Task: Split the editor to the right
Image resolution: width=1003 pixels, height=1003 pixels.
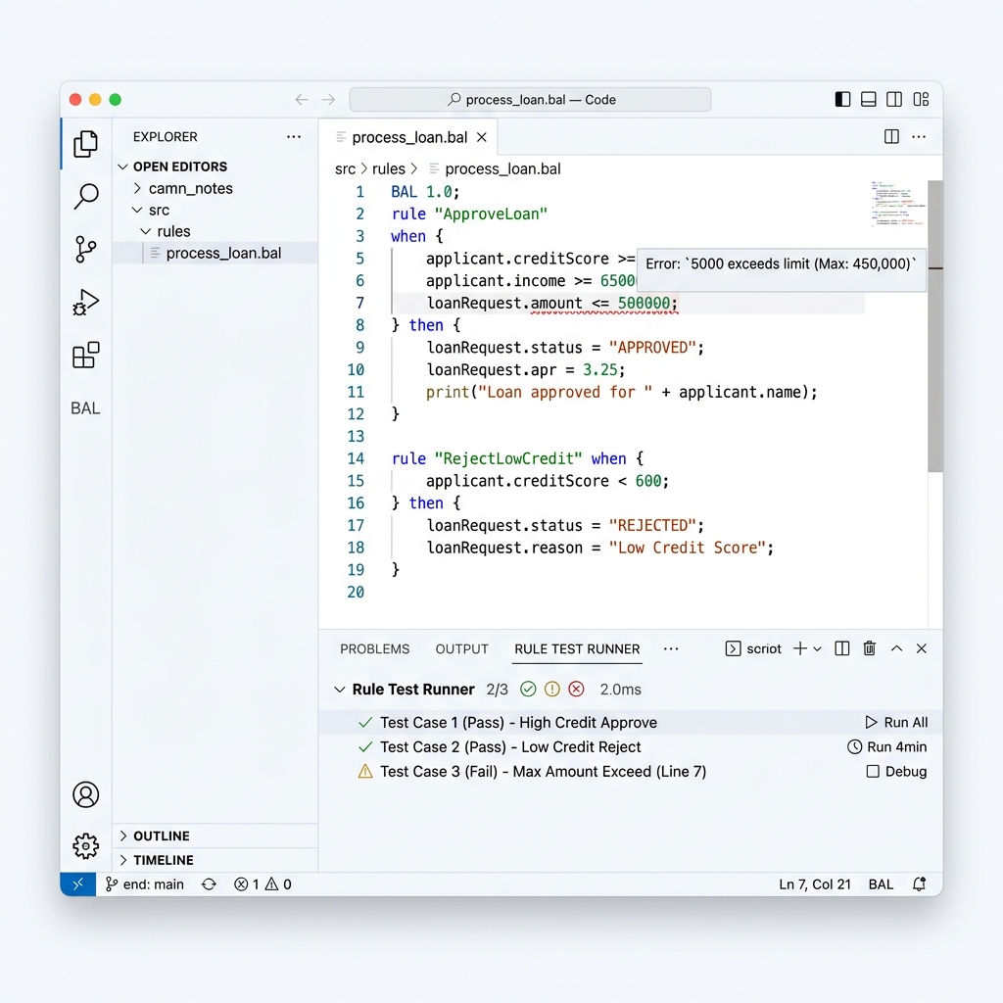Action: 891,136
